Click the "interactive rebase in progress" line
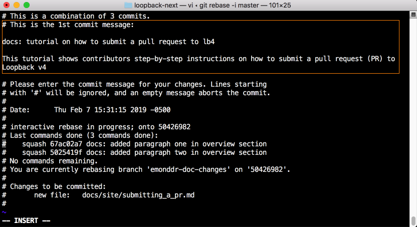Screen dimensions: 417x227 (99, 127)
